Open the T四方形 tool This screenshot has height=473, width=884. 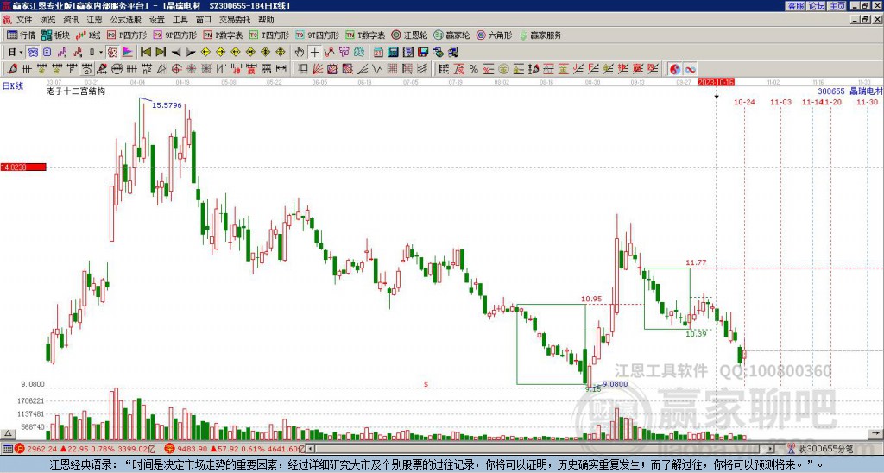pyautogui.click(x=269, y=35)
